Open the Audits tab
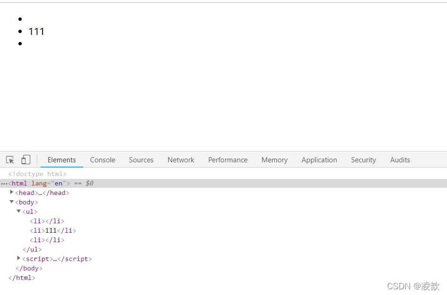 (x=400, y=160)
